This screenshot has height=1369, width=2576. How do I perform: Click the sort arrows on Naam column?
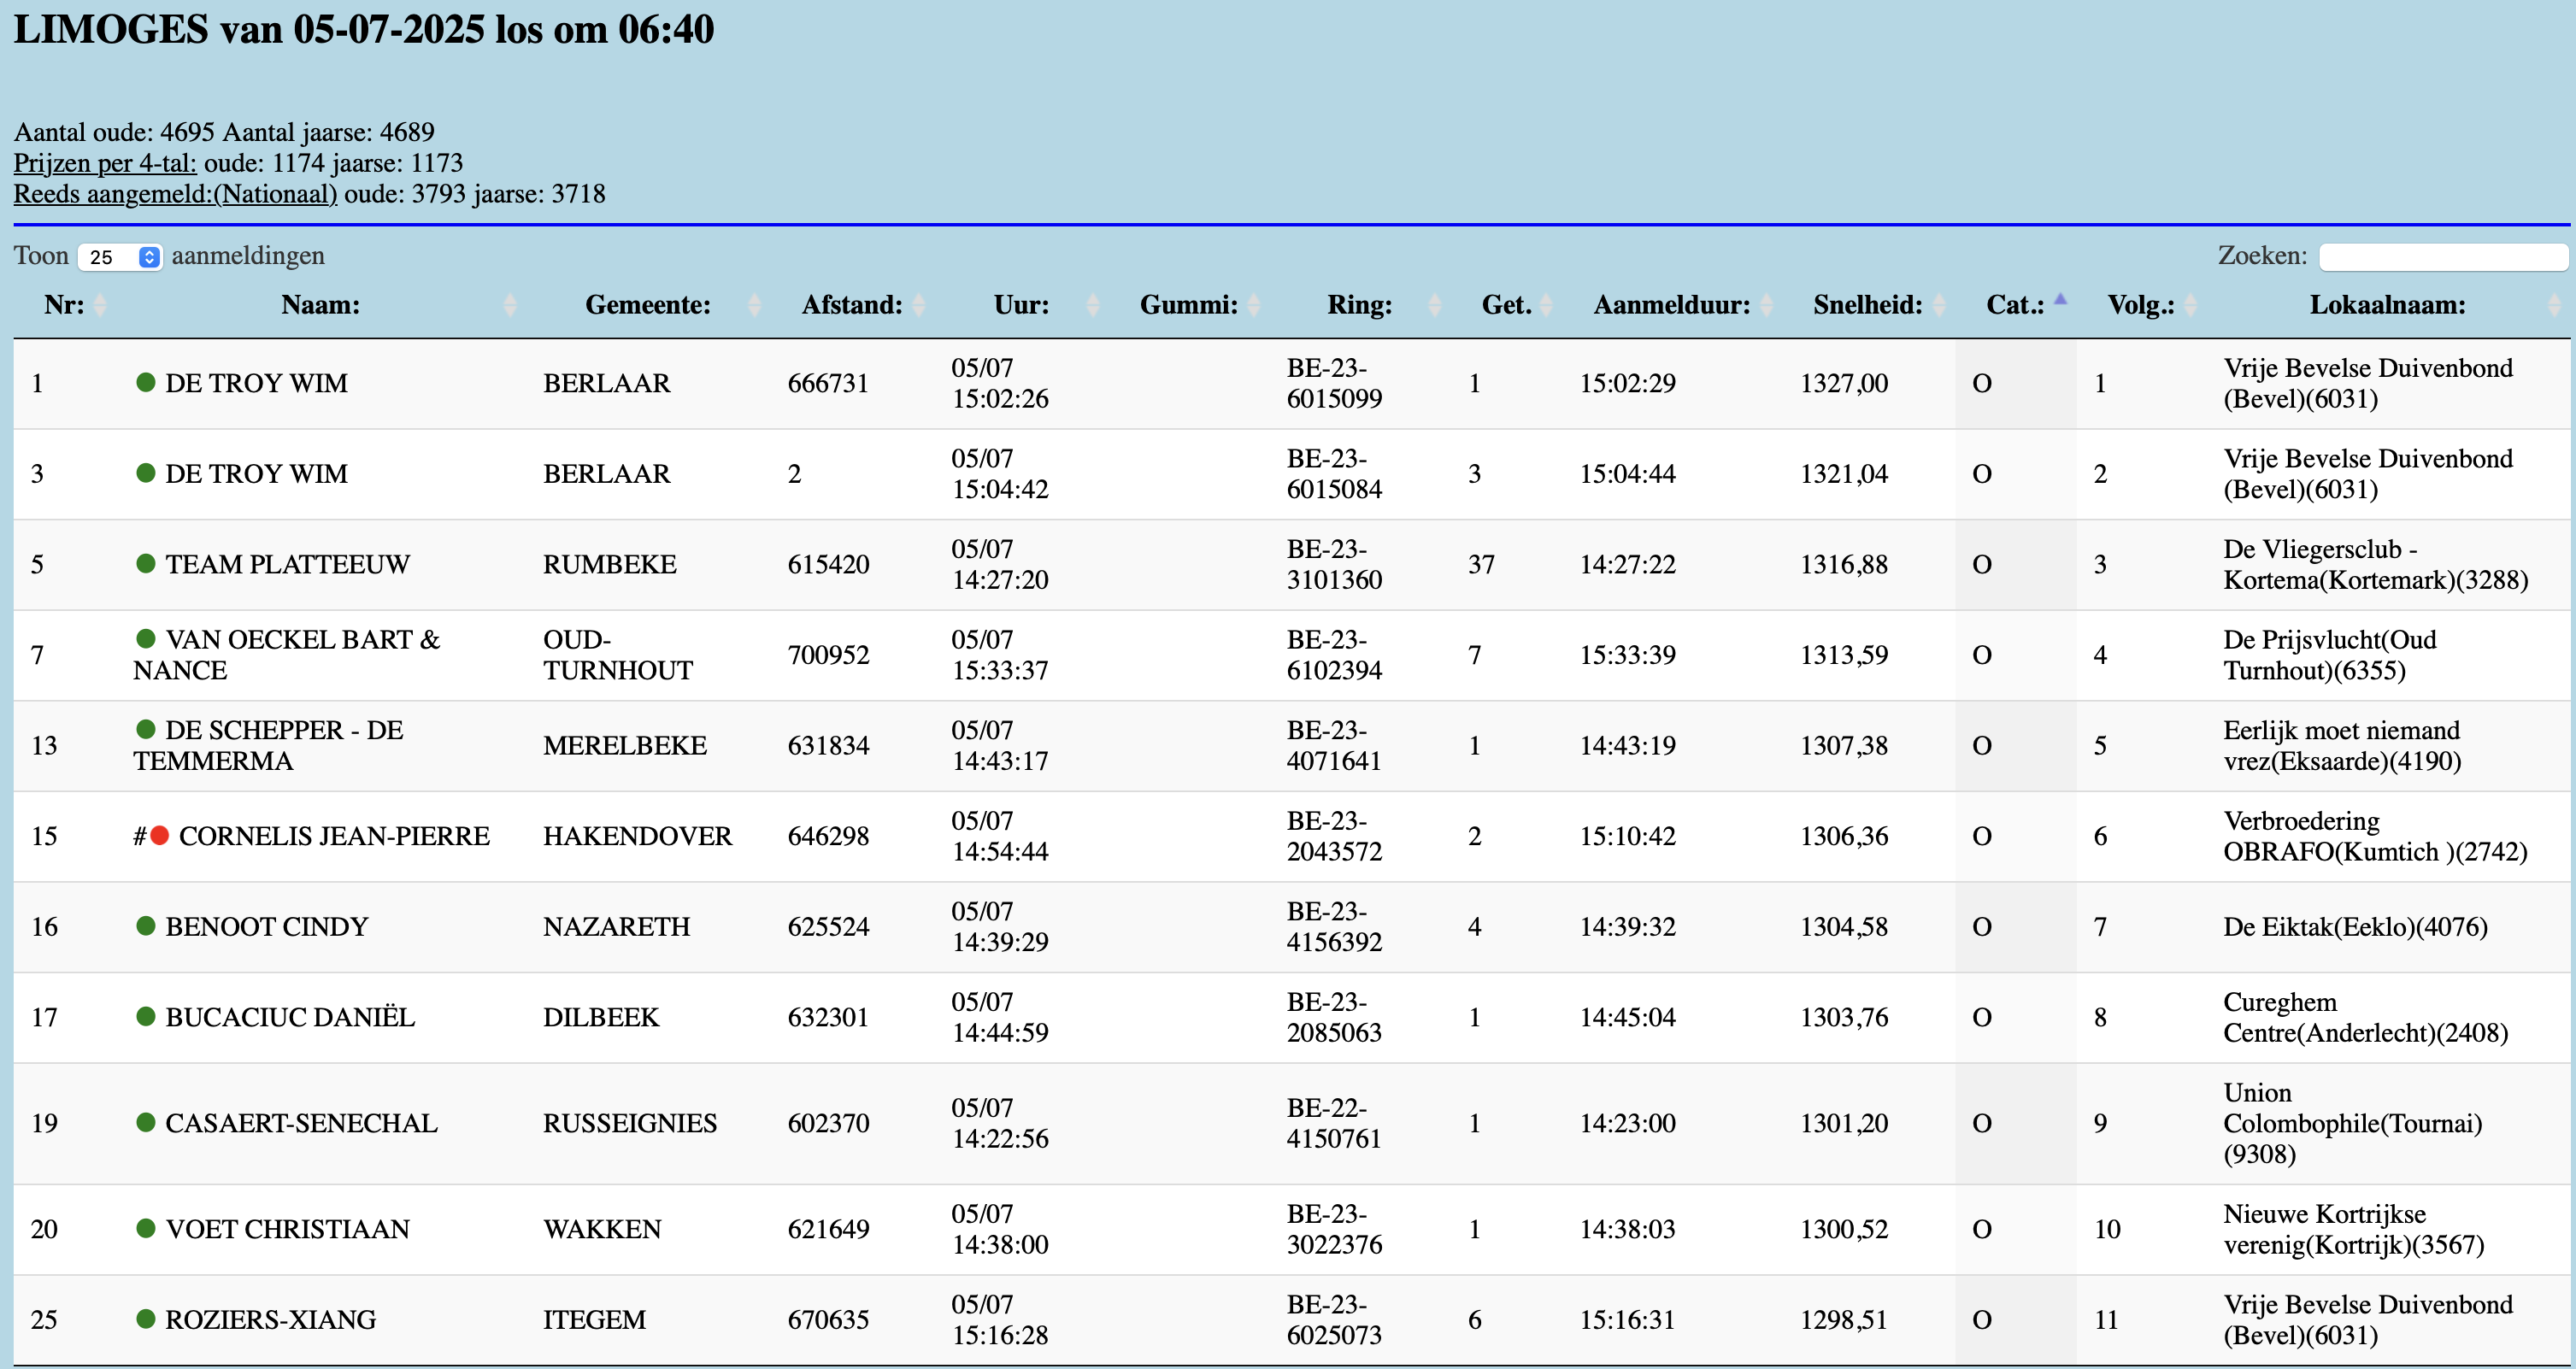pyautogui.click(x=510, y=305)
